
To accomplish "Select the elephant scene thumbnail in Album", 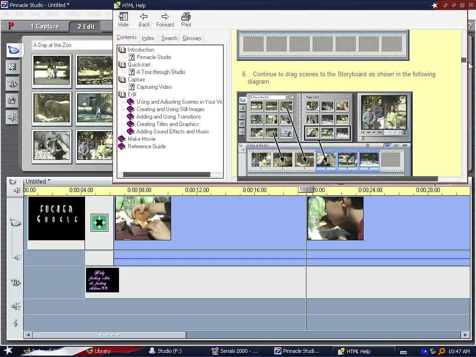I will coord(52,108).
